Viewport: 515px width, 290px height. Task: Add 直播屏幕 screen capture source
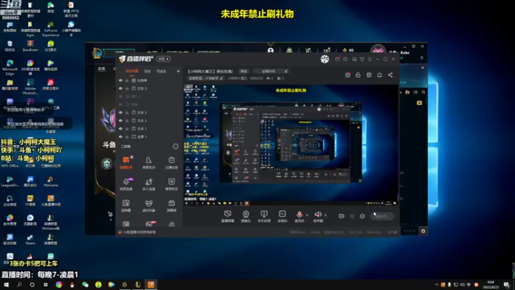(228, 217)
